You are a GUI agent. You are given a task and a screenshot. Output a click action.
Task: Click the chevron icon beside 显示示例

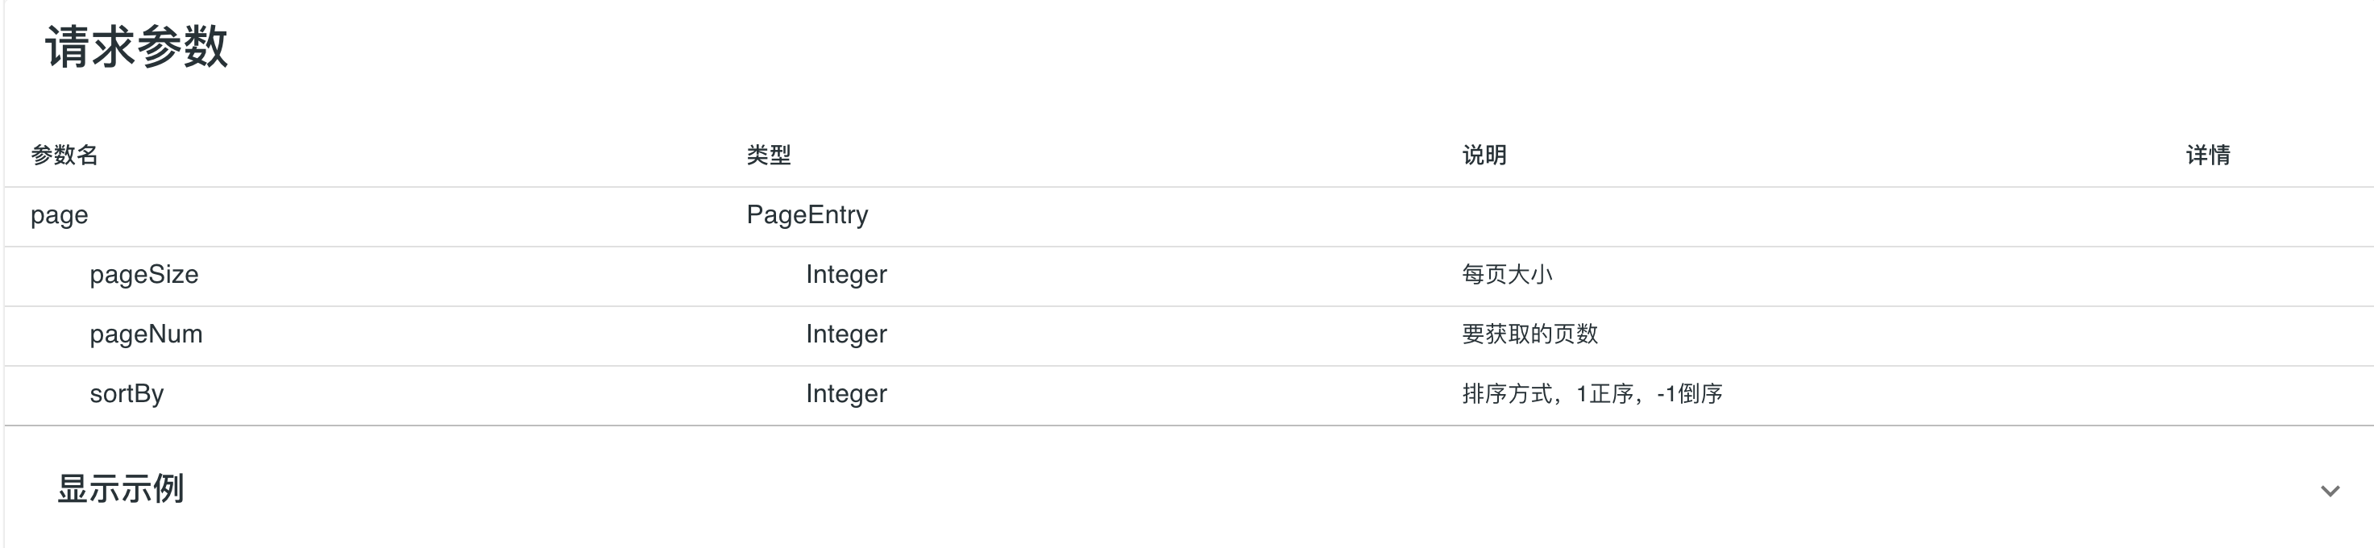2330,491
